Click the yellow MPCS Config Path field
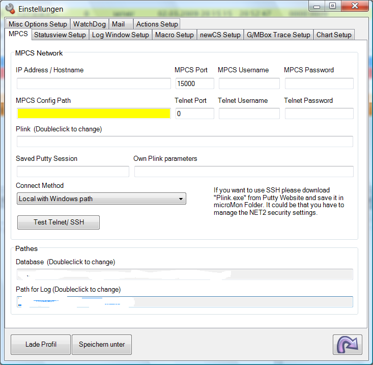The image size is (373, 365). [94, 114]
